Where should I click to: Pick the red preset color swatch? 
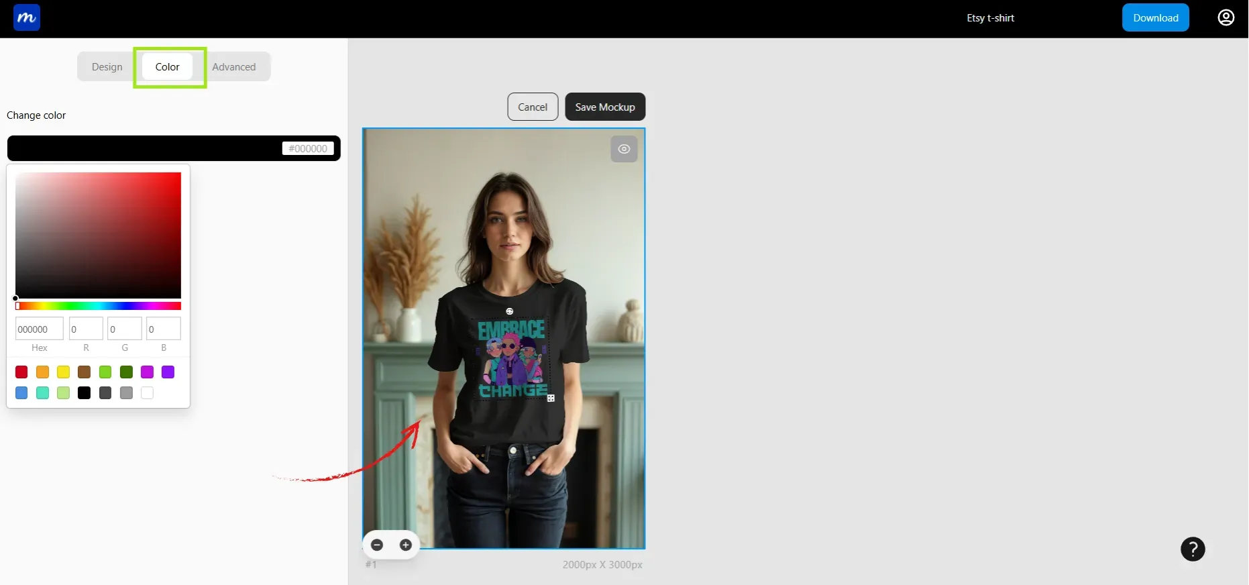pos(21,372)
